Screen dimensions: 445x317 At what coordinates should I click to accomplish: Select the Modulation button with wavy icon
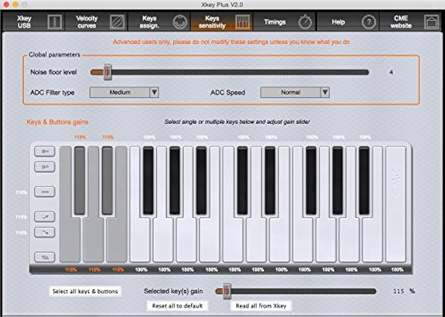(45, 192)
